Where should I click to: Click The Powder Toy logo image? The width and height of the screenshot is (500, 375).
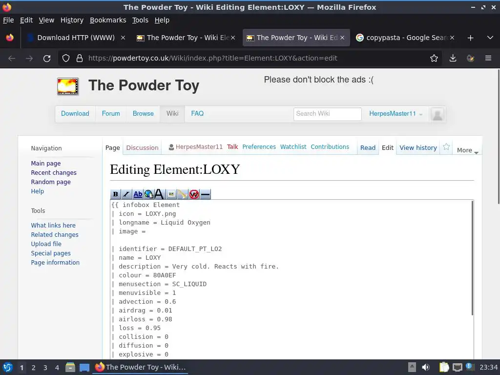(x=67, y=86)
